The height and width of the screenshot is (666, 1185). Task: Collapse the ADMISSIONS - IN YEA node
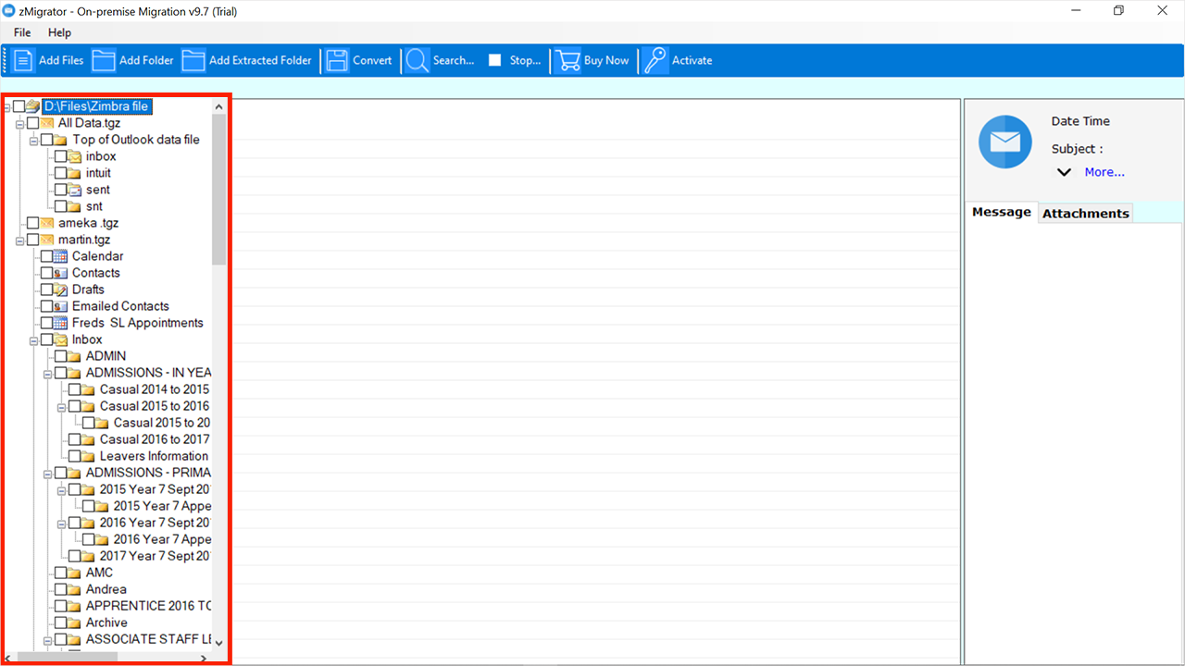click(x=48, y=374)
